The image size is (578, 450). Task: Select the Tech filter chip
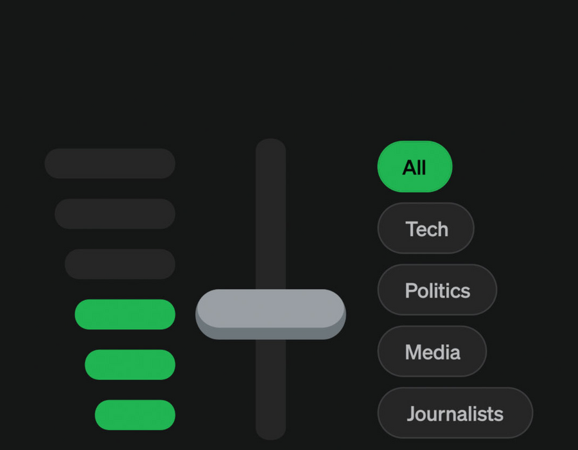pos(426,228)
